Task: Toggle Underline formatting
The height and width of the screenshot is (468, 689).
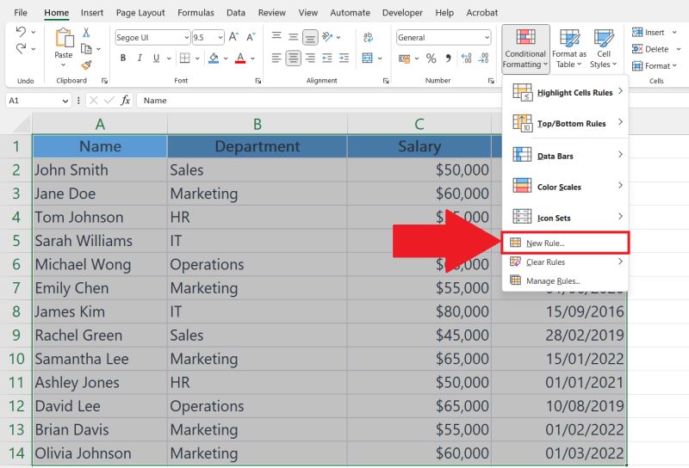Action: click(x=156, y=58)
